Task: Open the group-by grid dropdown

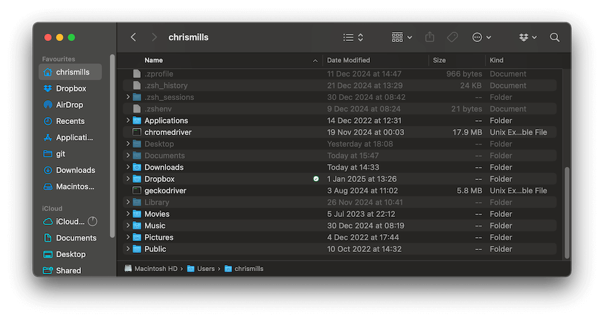Action: pos(402,37)
